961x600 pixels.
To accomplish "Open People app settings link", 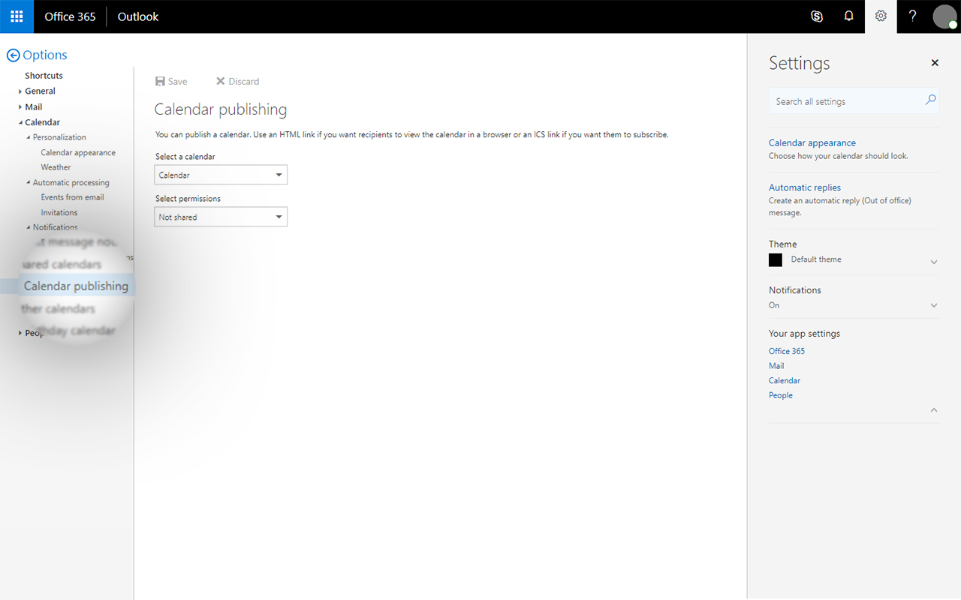I will [781, 395].
